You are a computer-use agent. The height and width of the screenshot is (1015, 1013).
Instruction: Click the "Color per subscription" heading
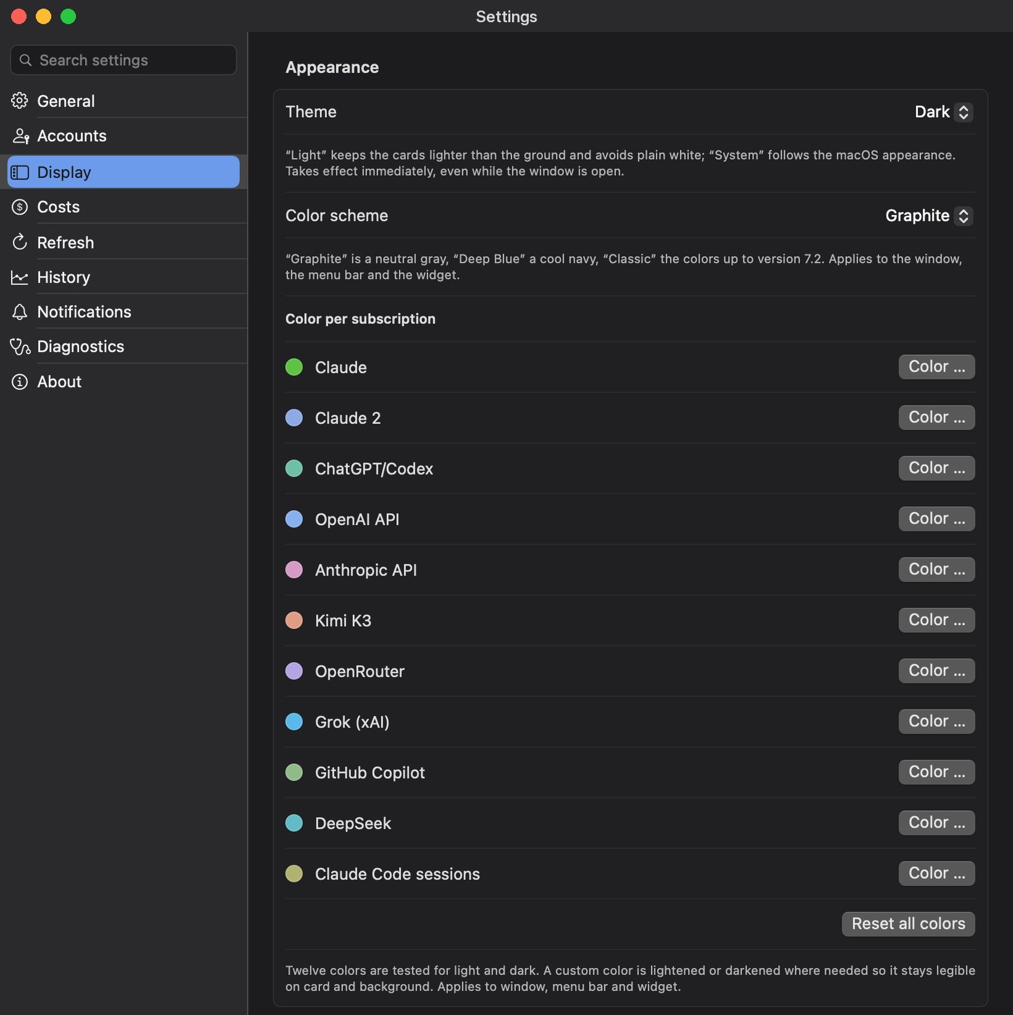point(360,319)
